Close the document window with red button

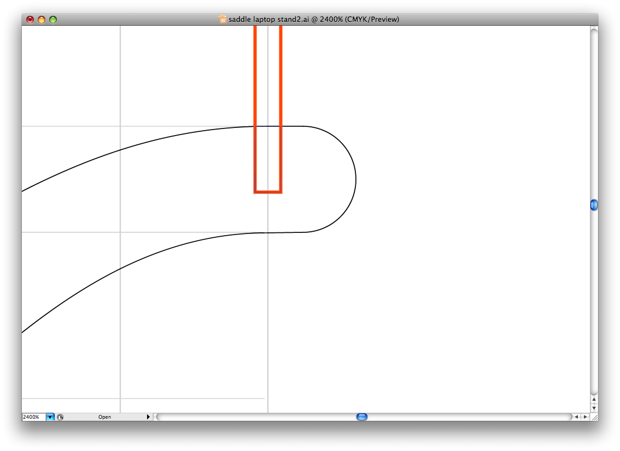[30, 19]
